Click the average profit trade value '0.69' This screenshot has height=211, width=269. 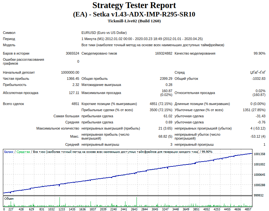pyautogui.click(x=169, y=122)
